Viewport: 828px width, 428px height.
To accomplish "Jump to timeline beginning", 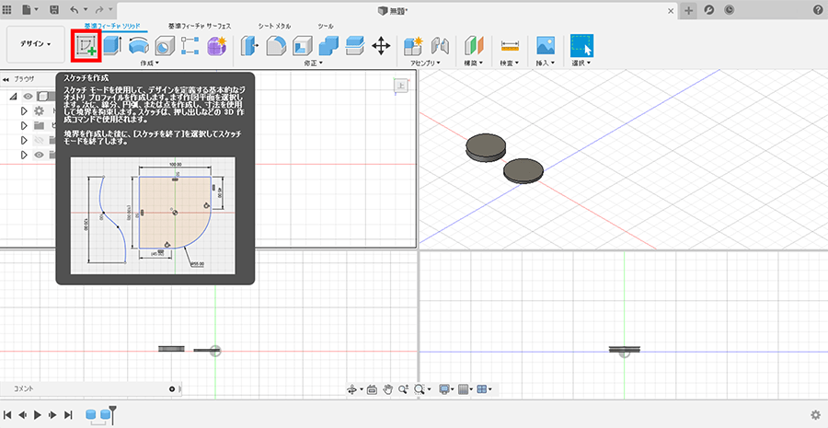I will click(x=7, y=415).
